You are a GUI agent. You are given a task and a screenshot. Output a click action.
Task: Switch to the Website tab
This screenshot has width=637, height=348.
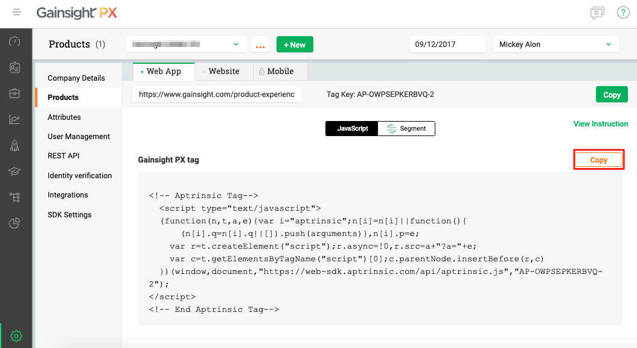point(224,71)
